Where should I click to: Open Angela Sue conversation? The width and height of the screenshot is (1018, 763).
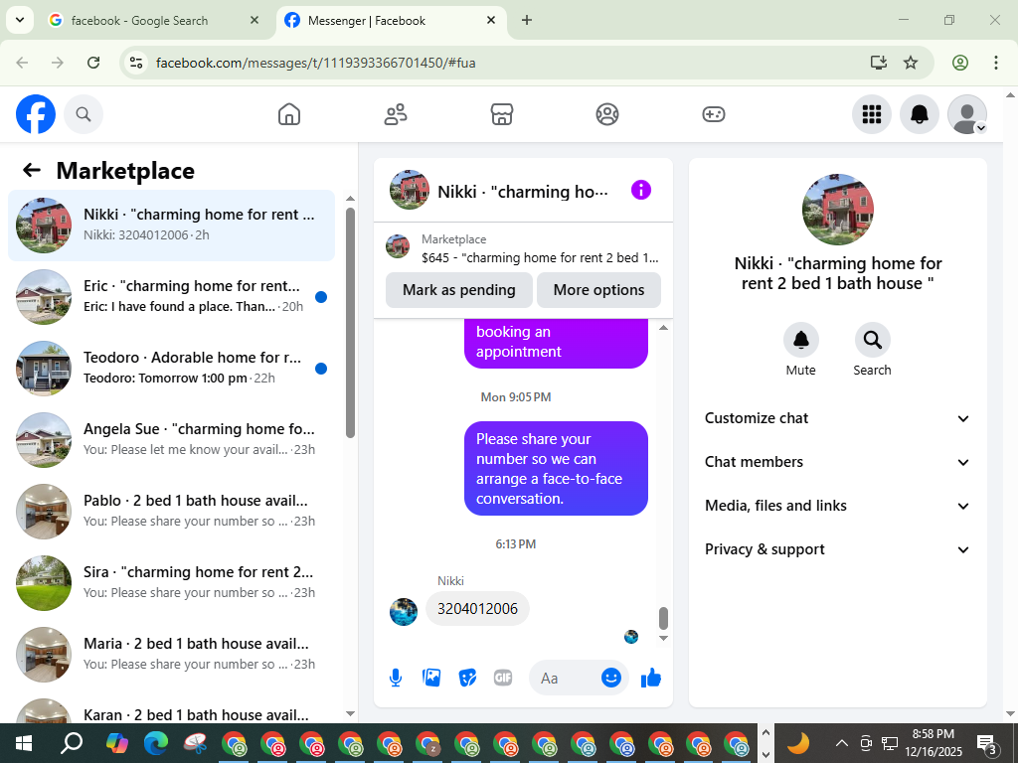pyautogui.click(x=171, y=439)
